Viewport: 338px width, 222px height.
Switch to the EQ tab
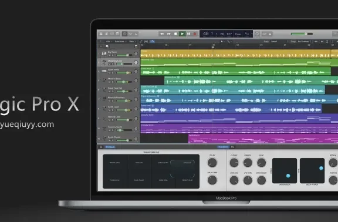pyautogui.click(x=232, y=147)
